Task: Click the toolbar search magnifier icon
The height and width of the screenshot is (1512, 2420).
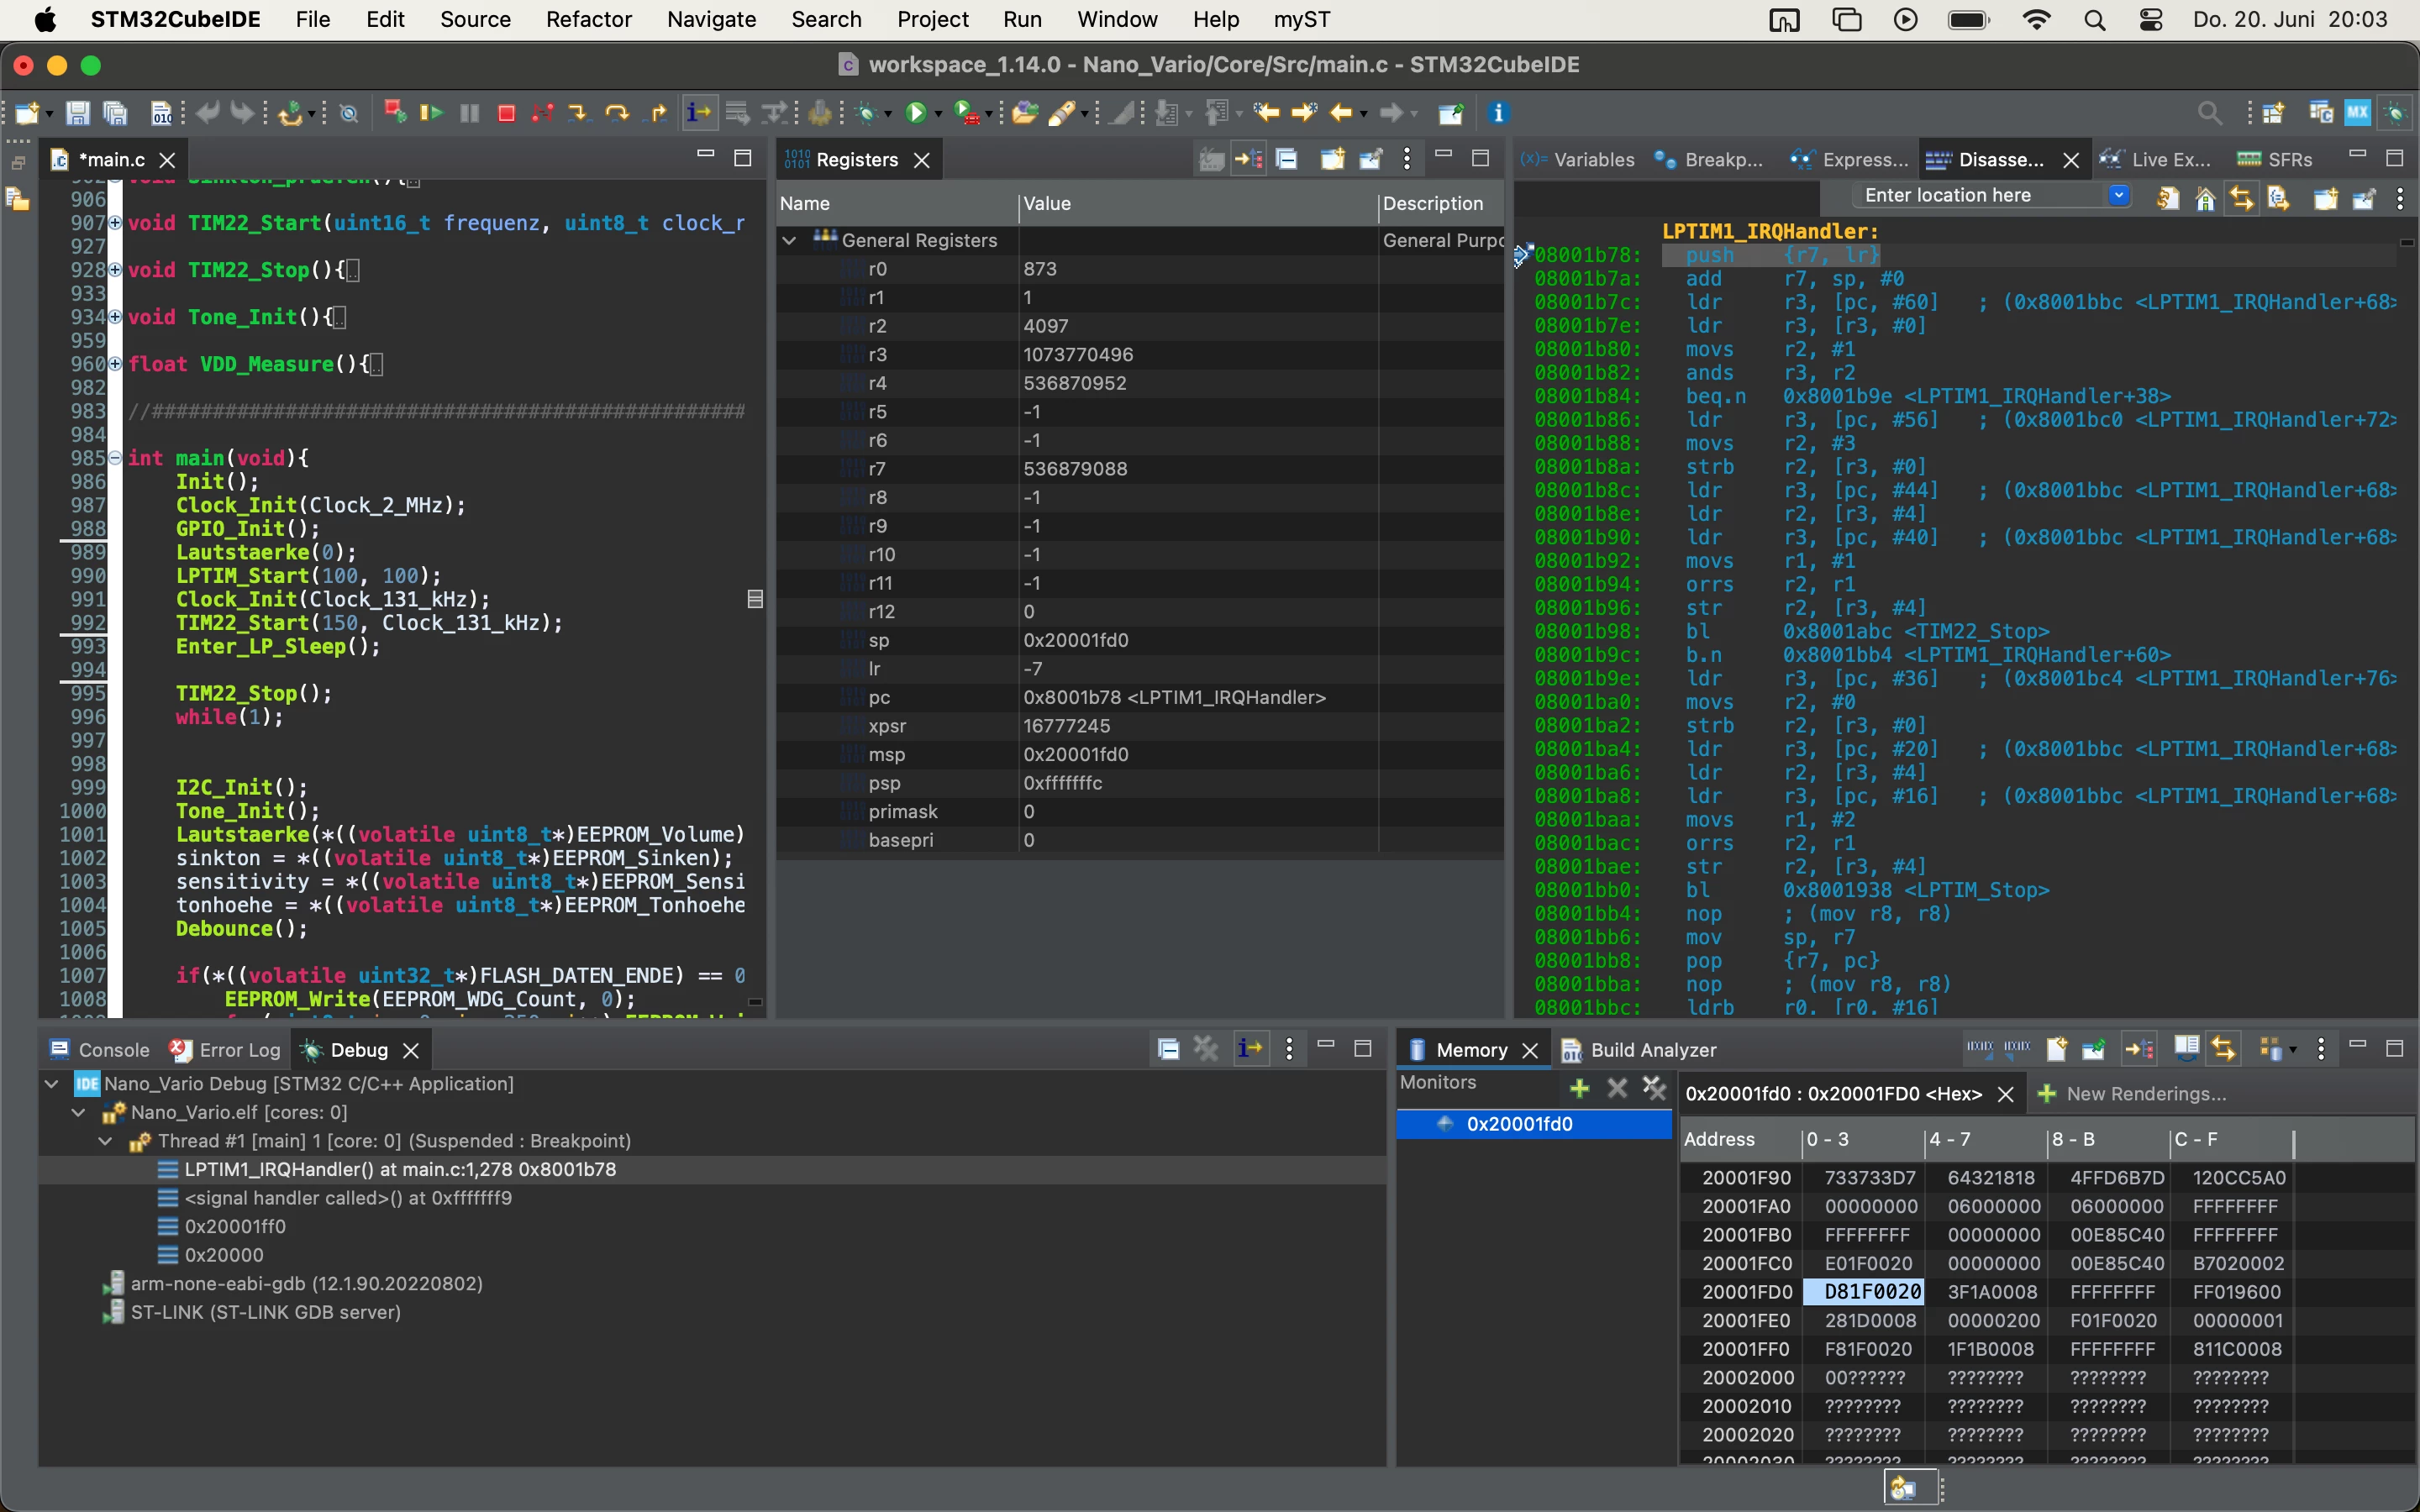Action: click(x=2209, y=114)
